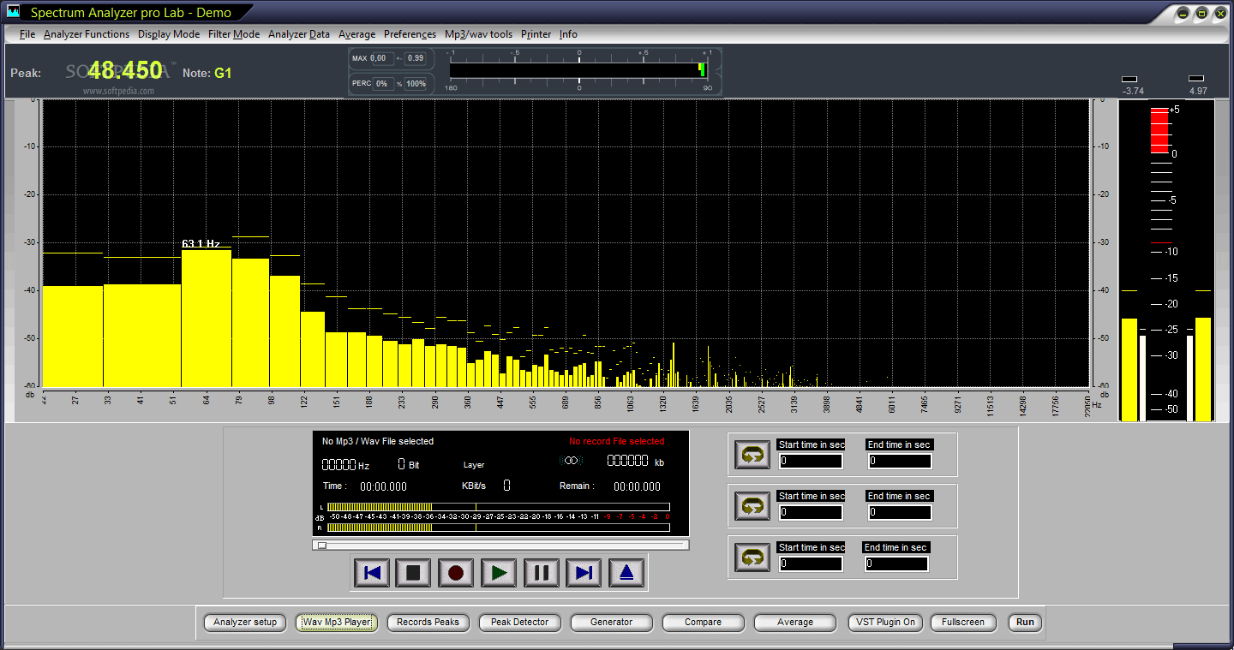The image size is (1234, 650).
Task: Click the red record icon
Action: [x=456, y=573]
